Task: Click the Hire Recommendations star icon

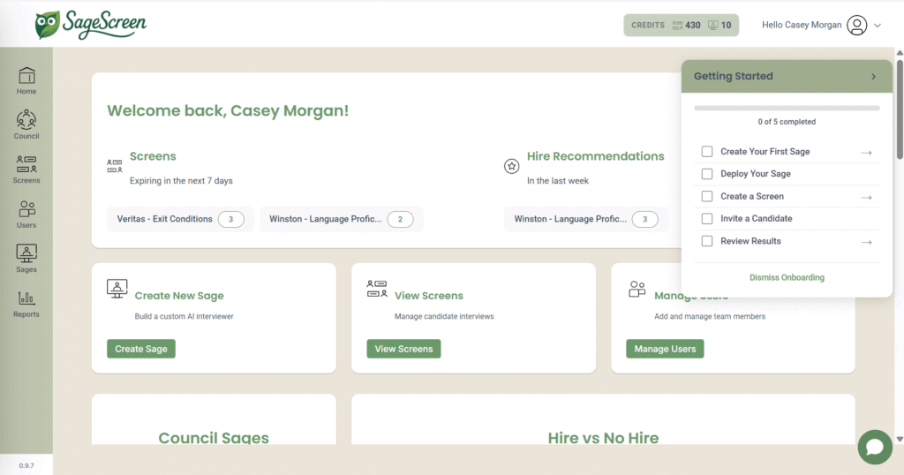Action: tap(511, 166)
